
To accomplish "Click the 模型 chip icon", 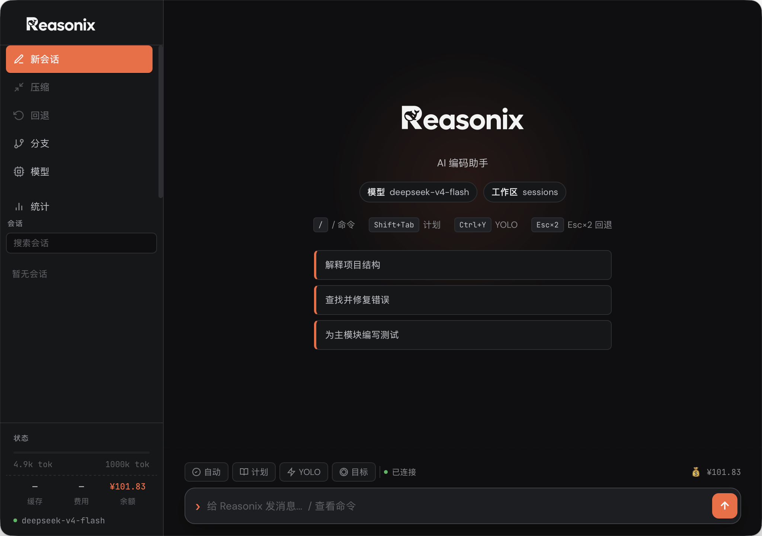I will pyautogui.click(x=19, y=172).
